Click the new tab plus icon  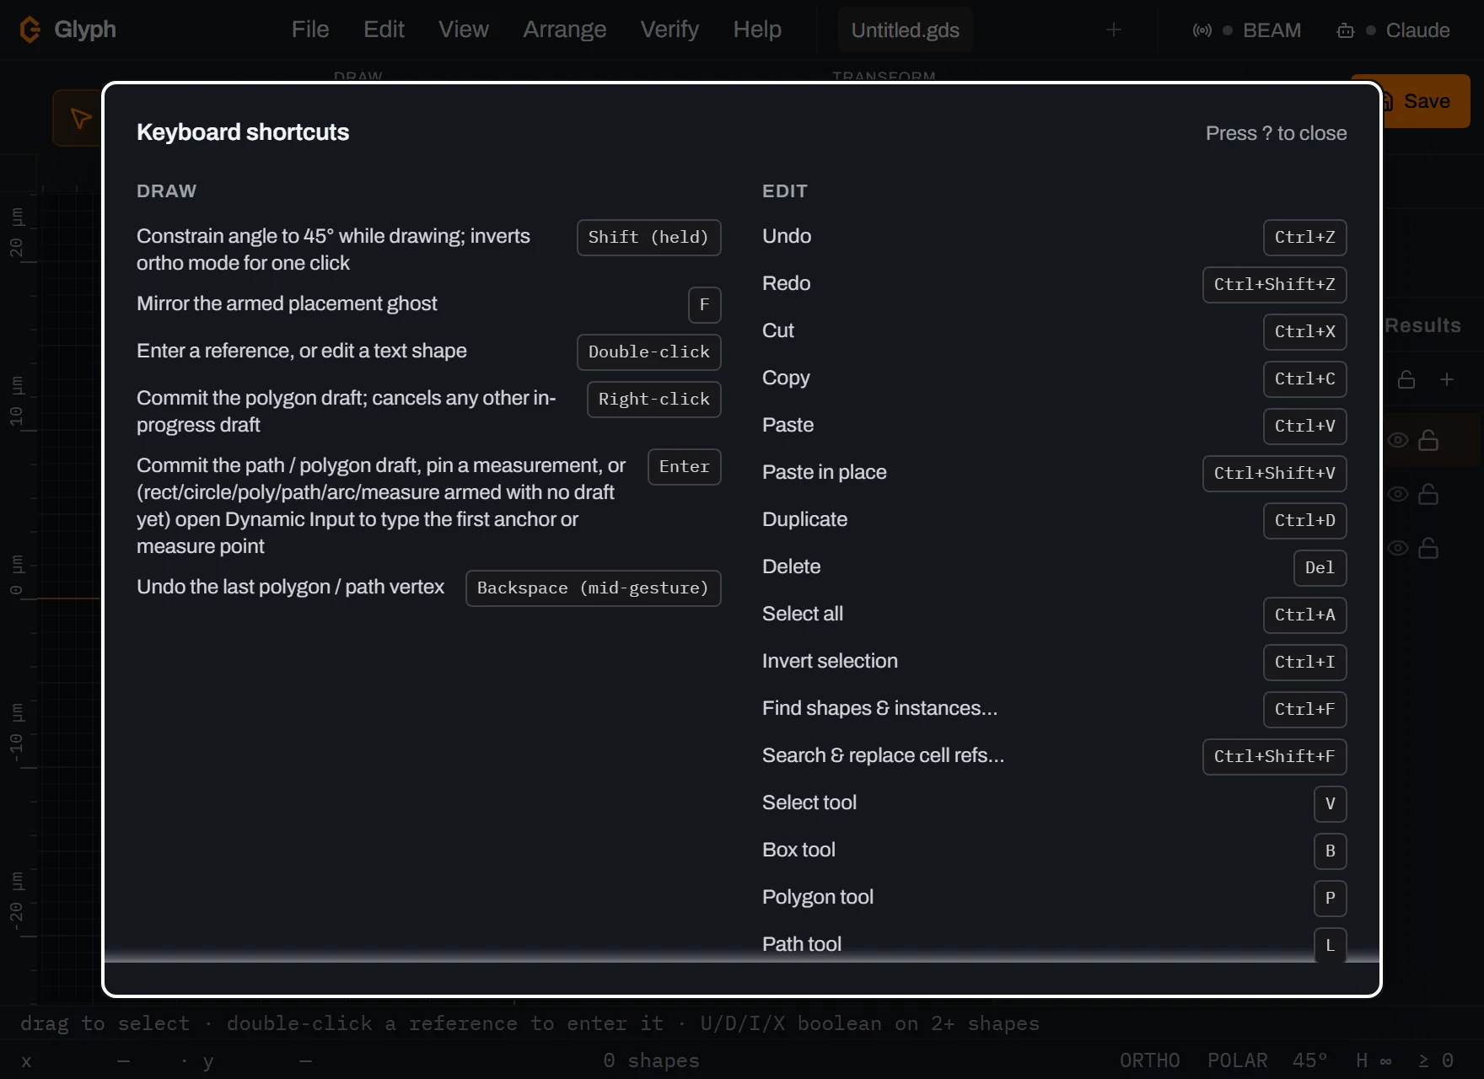[1113, 30]
